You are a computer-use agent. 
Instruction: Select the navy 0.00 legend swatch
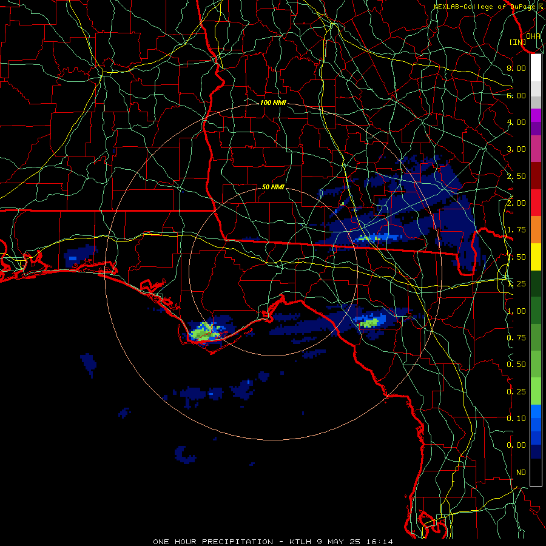(536, 452)
